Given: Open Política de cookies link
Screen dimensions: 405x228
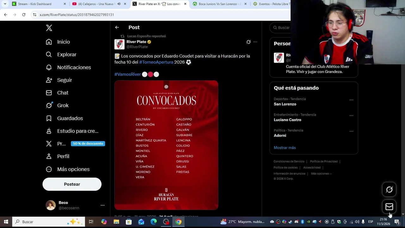Looking at the screenshot, I should 285,168.
